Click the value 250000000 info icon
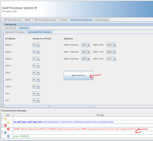The width and height of the screenshot is (153, 141). [x=8, y=136]
